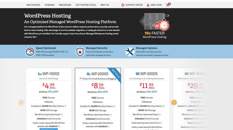Click the Speed Optimized heading
The width and height of the screenshot is (233, 130).
46,48
